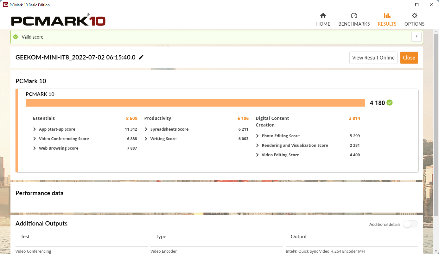This screenshot has width=439, height=254.
Task: Click the orange PCMark 10 score bar
Action: coord(195,103)
